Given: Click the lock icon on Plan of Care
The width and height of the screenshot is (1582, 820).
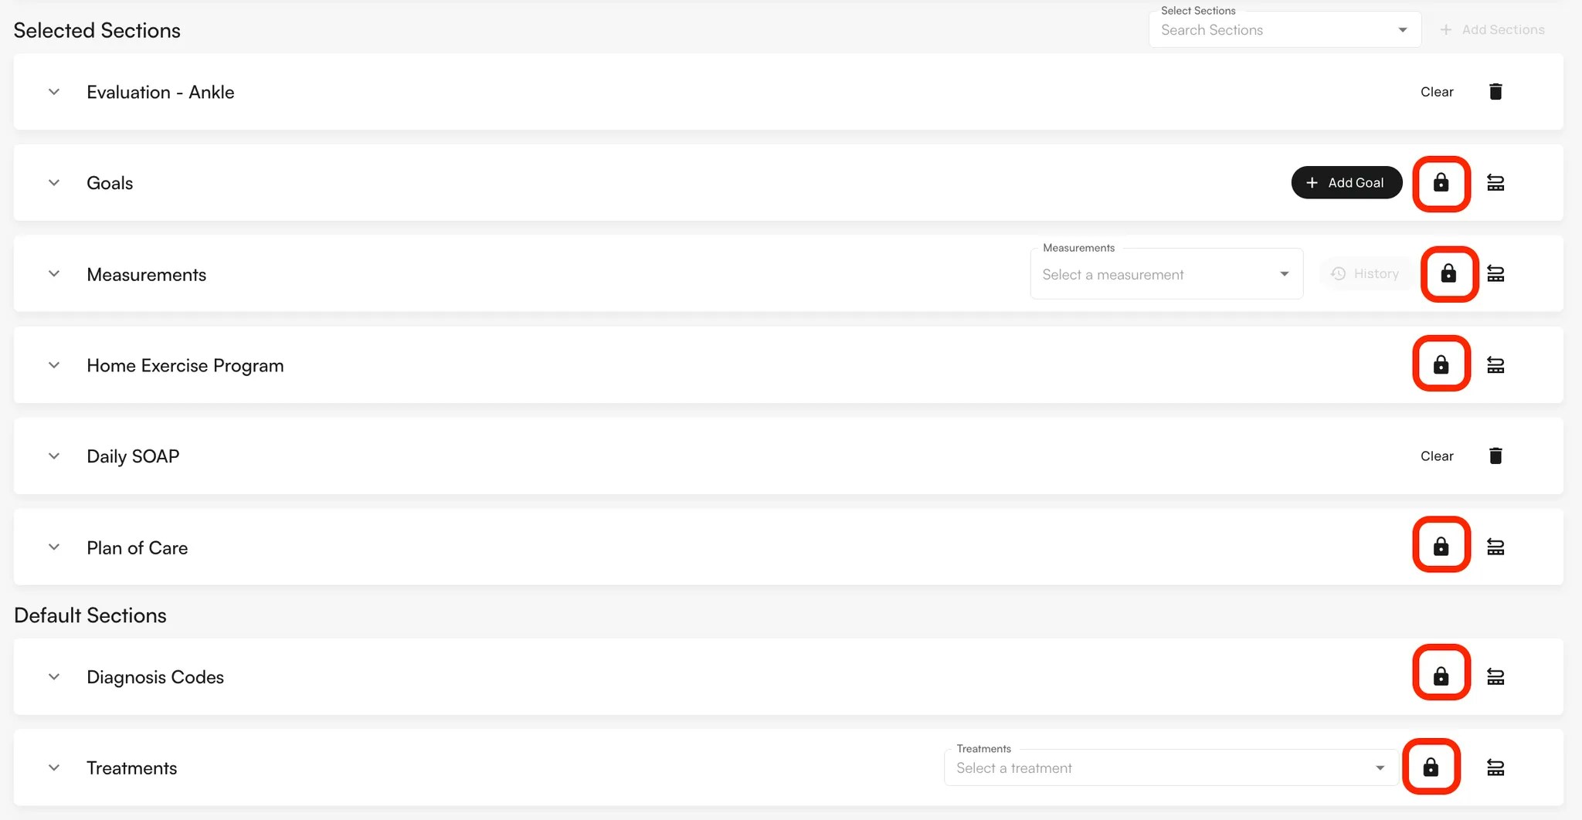Looking at the screenshot, I should (x=1441, y=546).
